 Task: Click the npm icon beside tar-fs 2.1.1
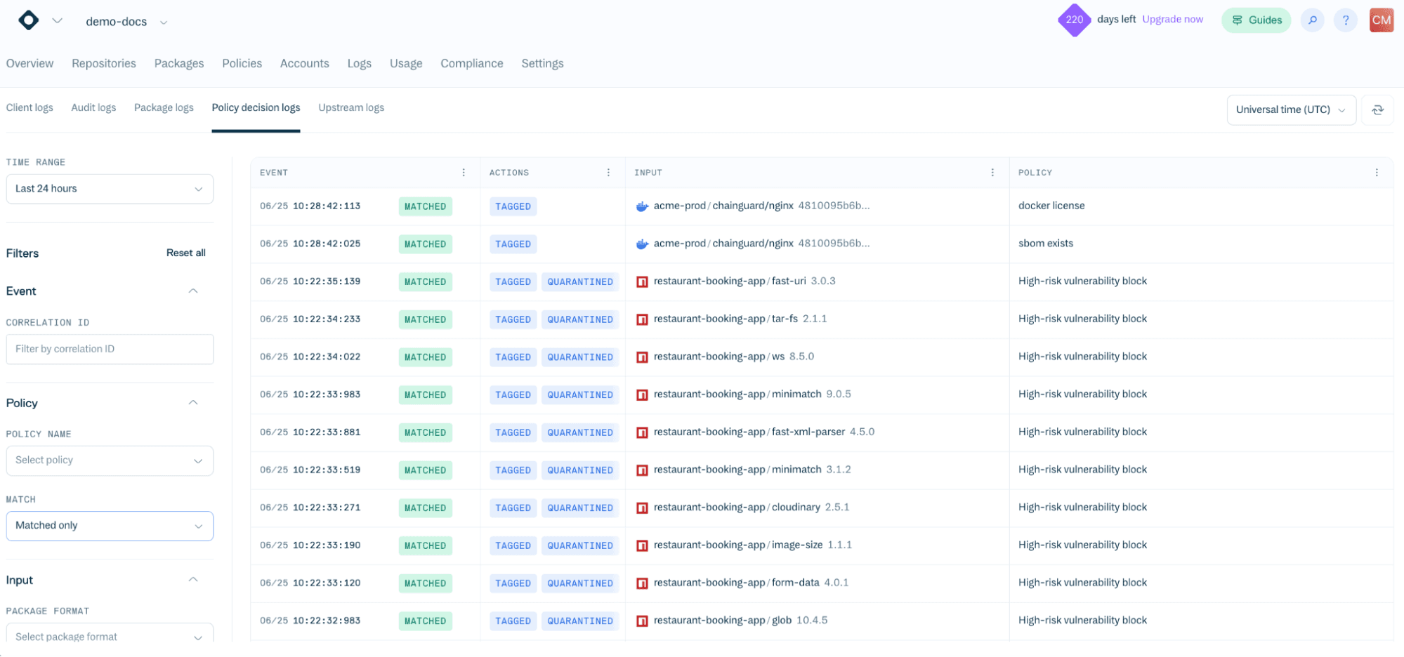(642, 319)
